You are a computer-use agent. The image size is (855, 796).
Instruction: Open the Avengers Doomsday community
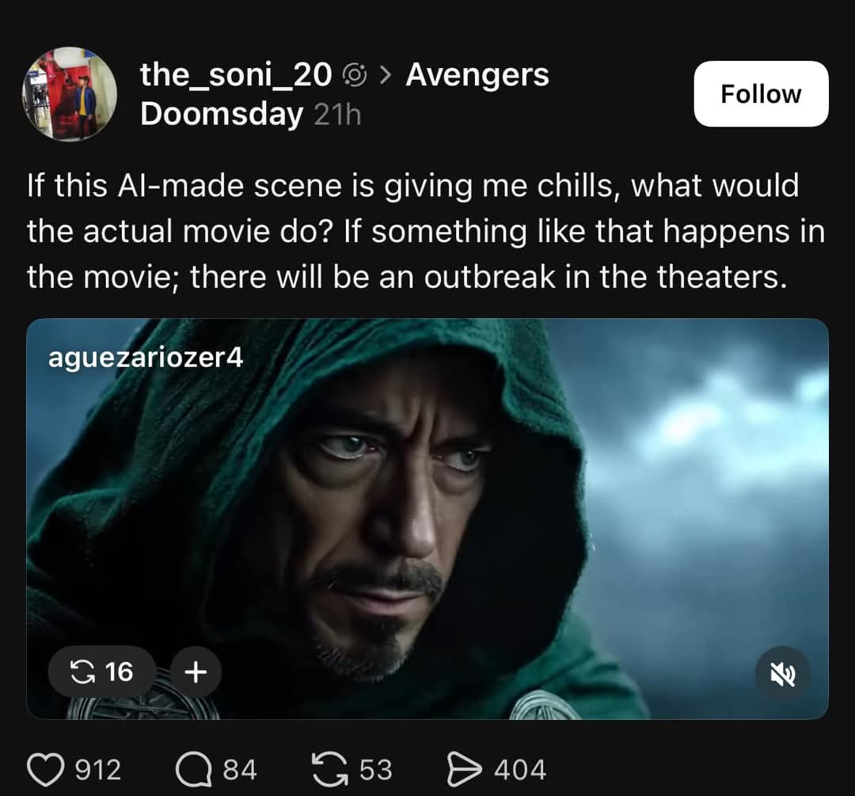pos(344,93)
